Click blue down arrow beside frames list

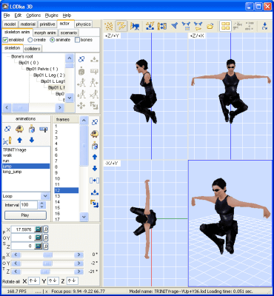(x=95, y=169)
